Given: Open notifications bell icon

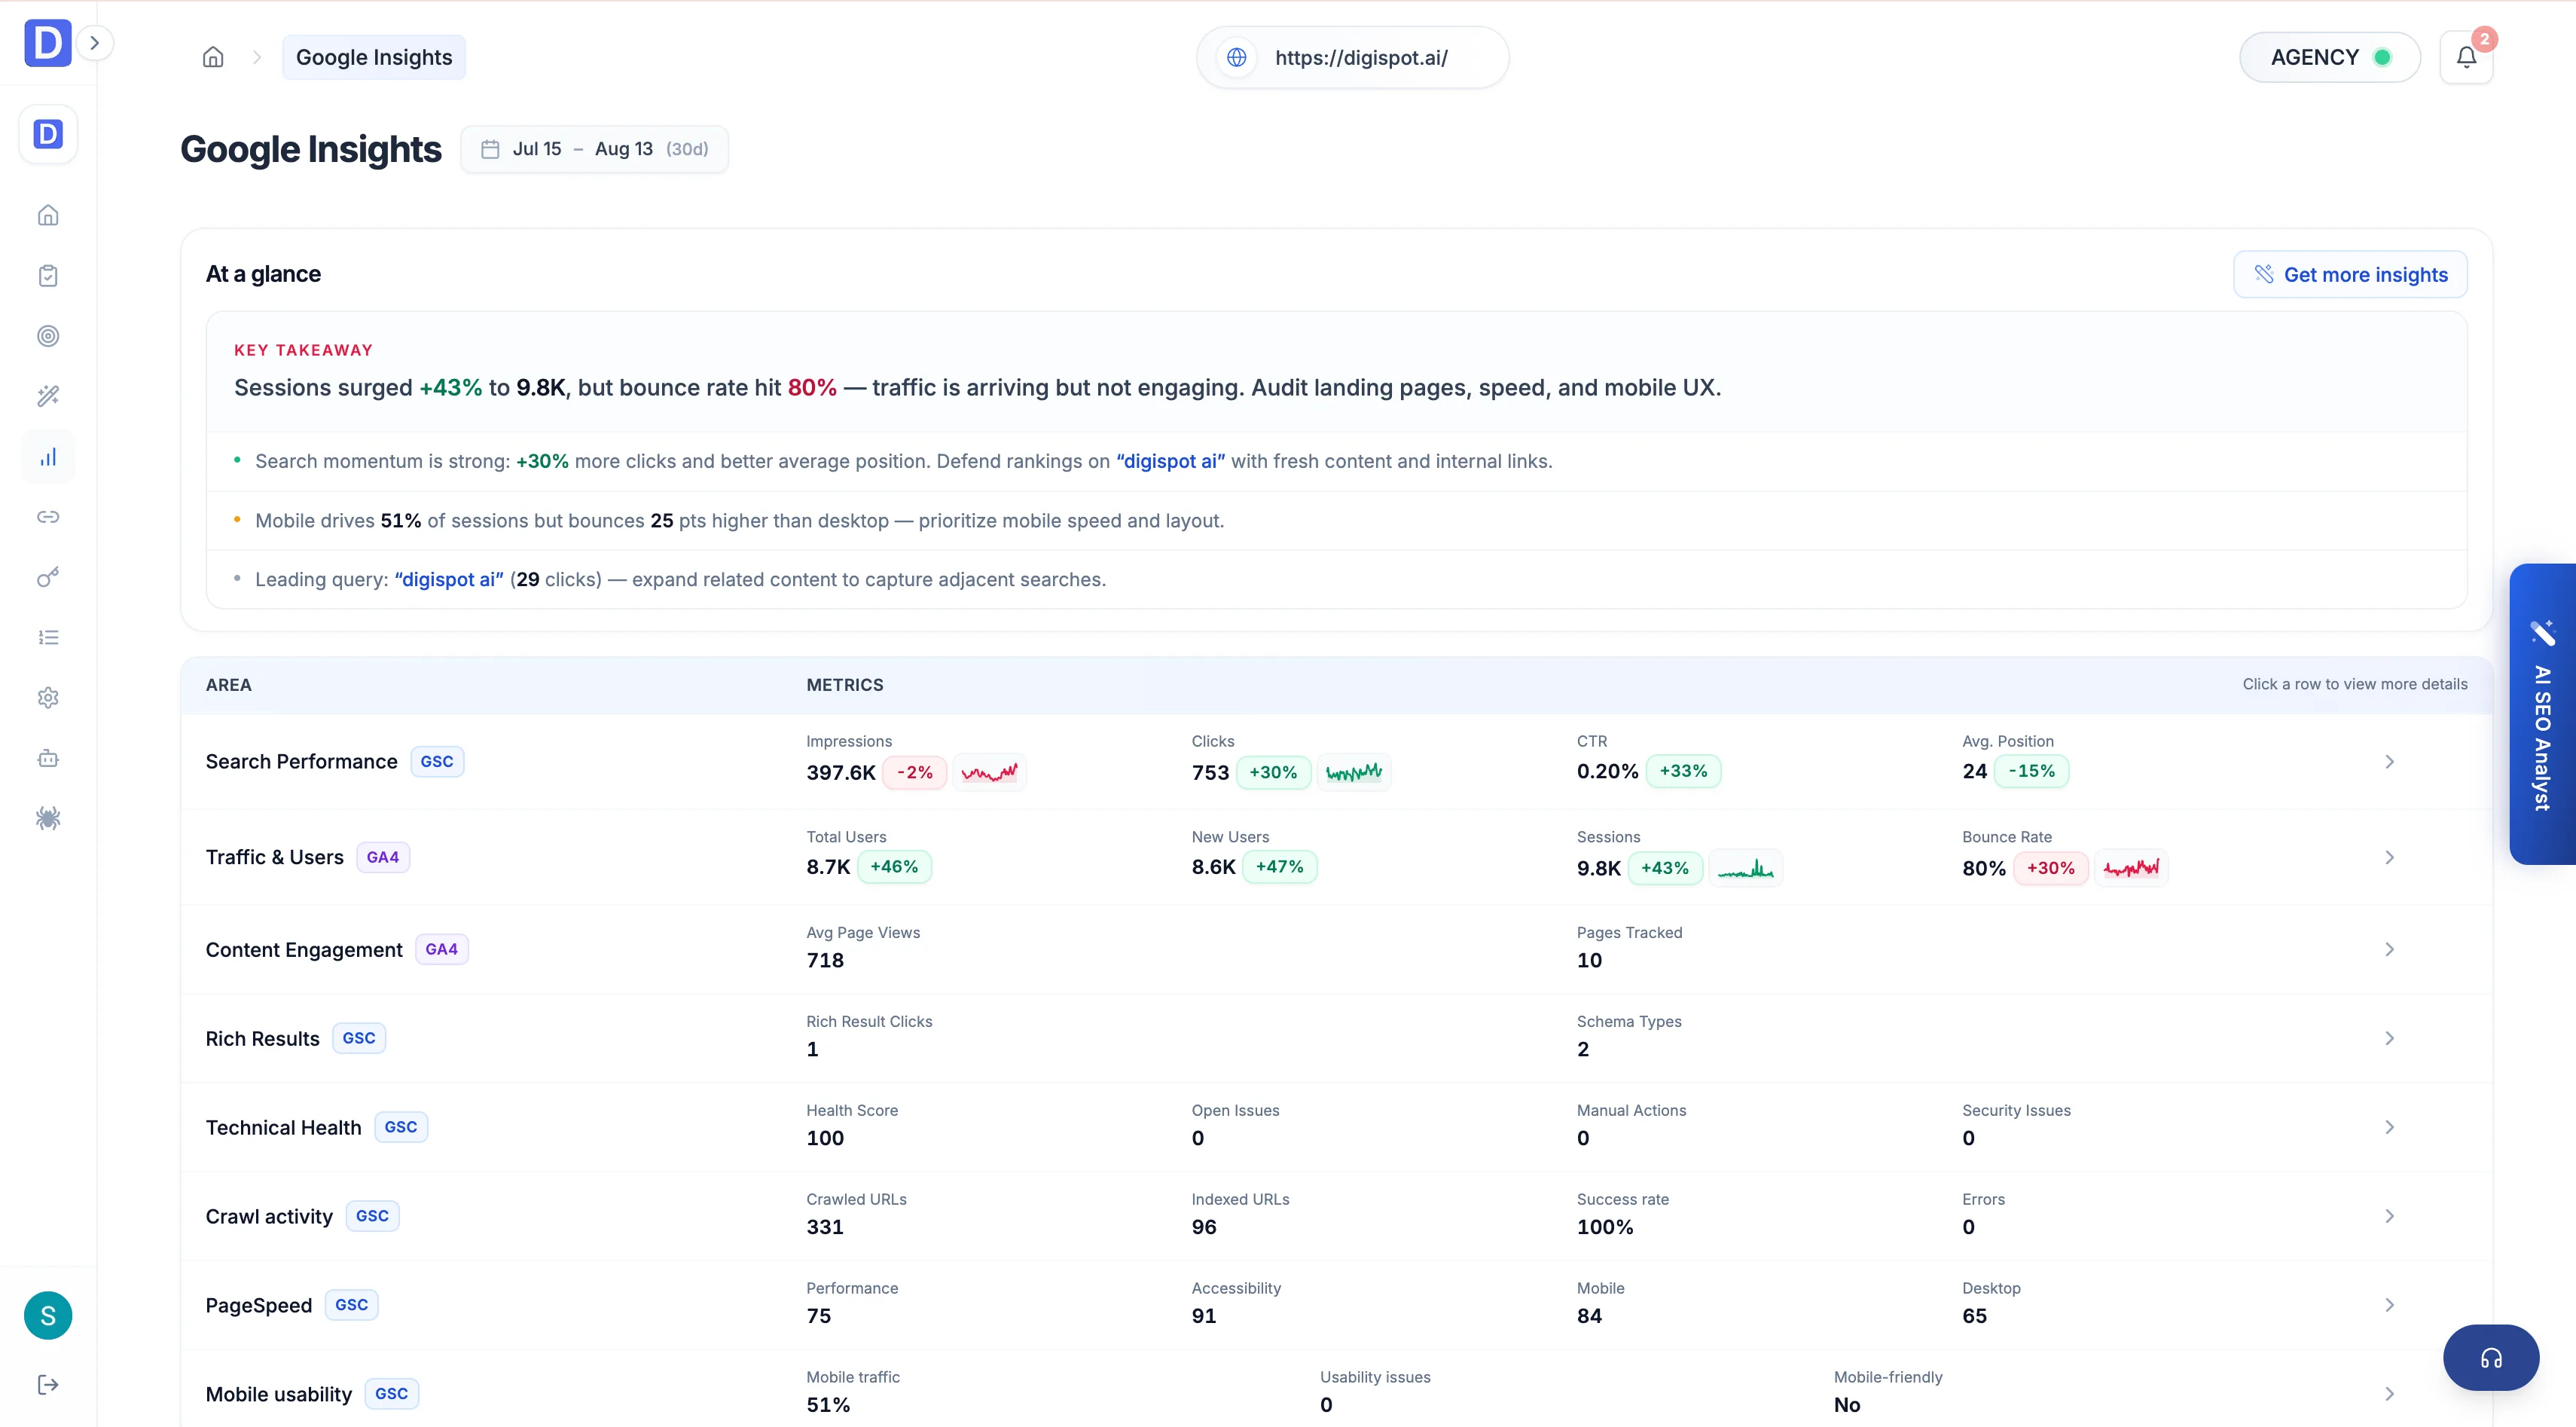Looking at the screenshot, I should tap(2466, 57).
